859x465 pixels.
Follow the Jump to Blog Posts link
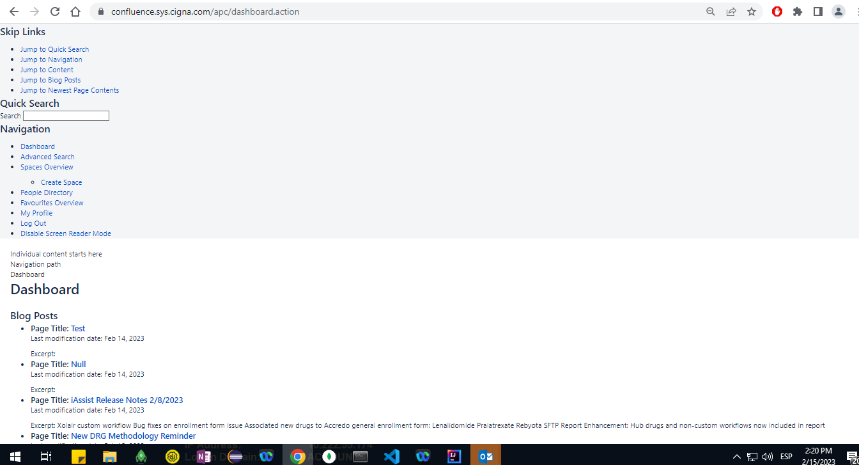point(50,80)
